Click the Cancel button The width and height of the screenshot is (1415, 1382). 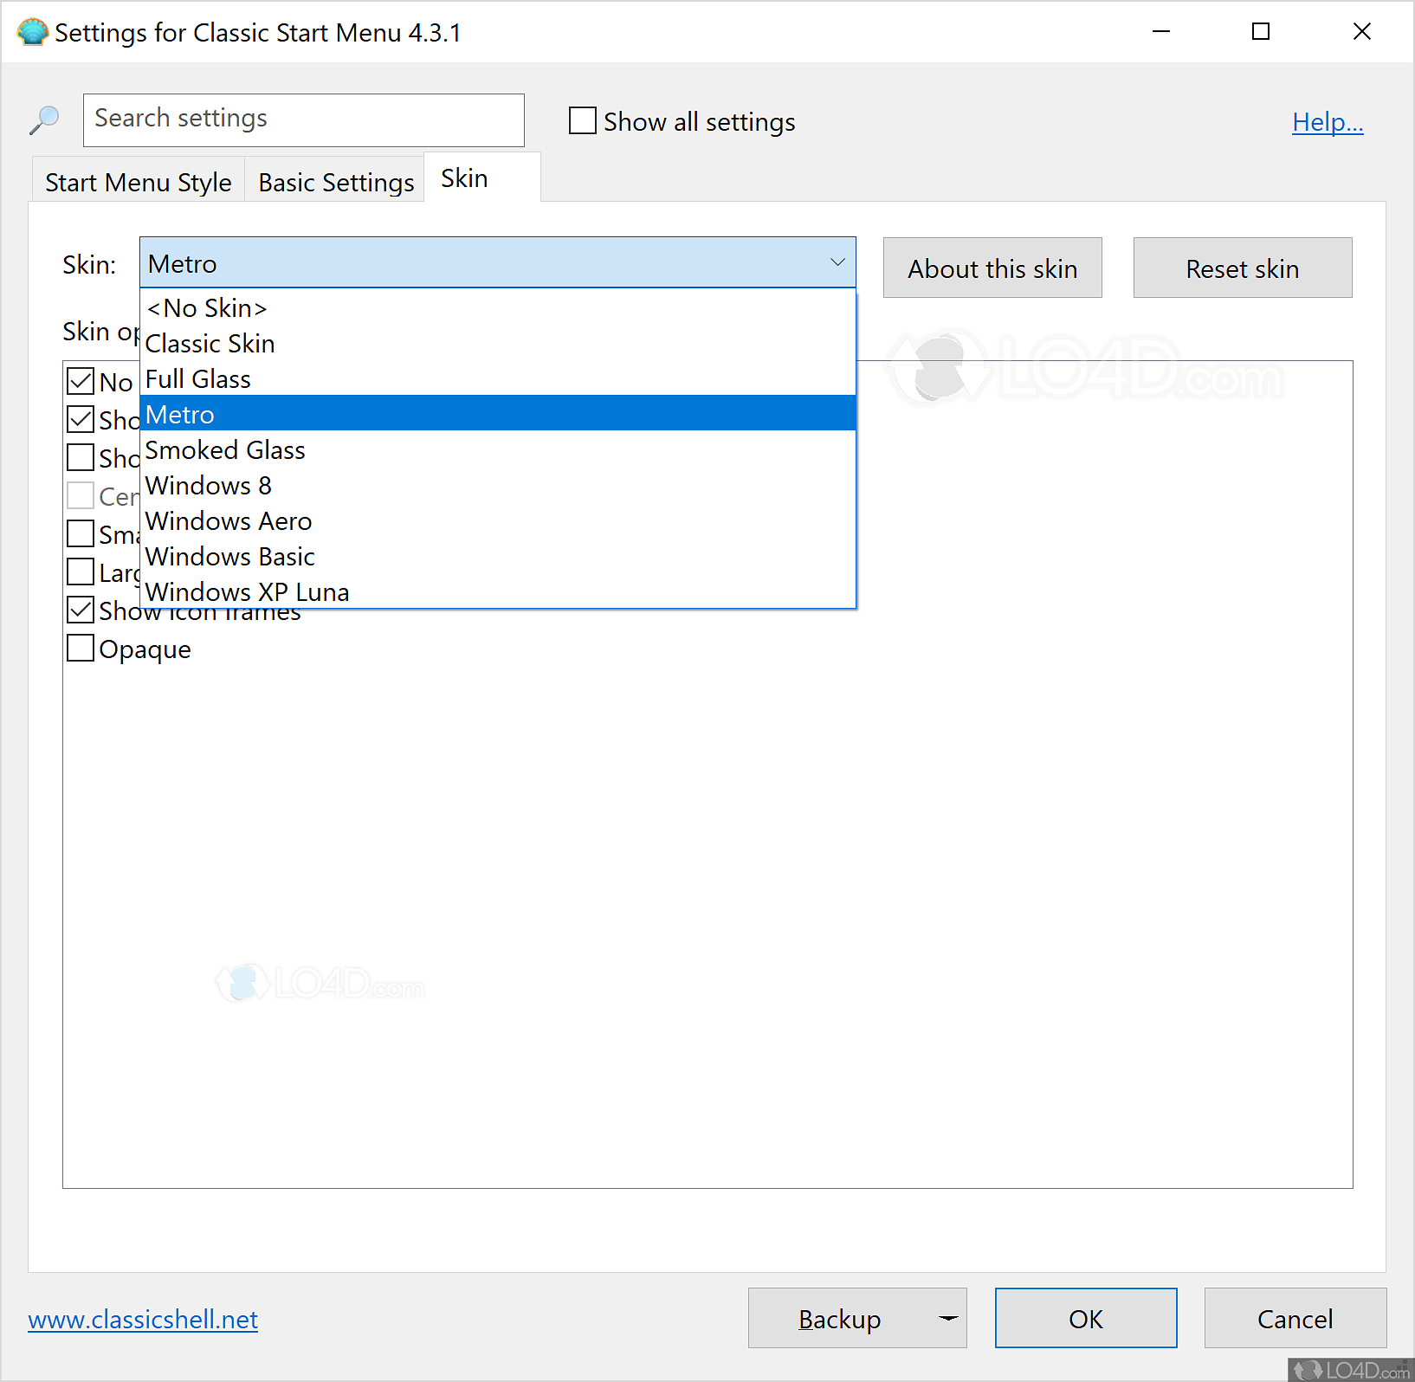(x=1295, y=1318)
